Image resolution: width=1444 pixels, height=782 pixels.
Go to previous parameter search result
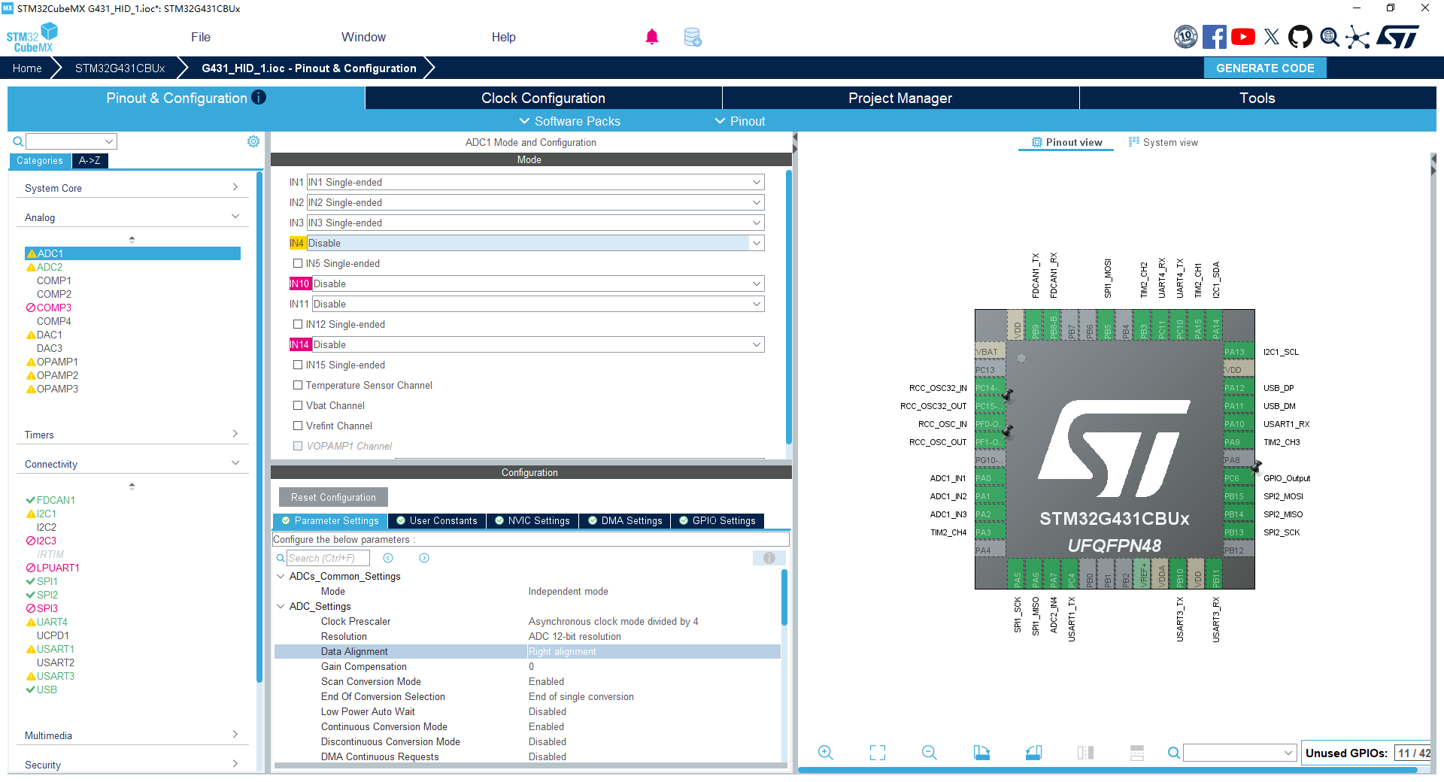(388, 558)
